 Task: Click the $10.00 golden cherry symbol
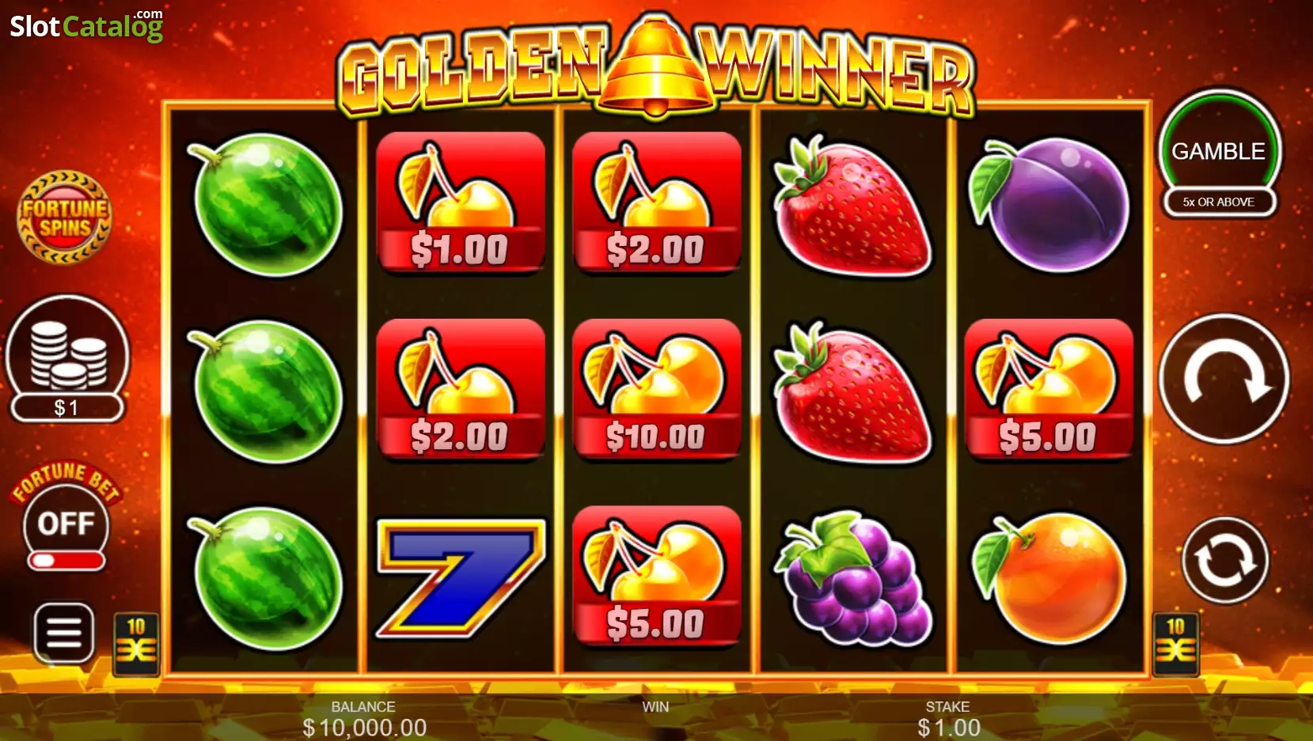point(656,389)
